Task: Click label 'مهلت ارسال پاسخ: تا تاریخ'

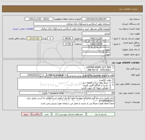Action: [x=126, y=38]
